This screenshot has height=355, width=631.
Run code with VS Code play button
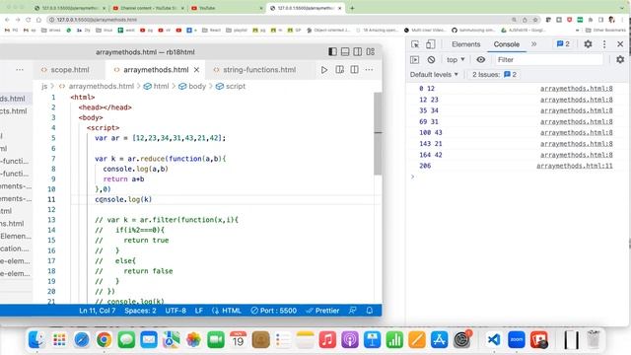tap(324, 70)
